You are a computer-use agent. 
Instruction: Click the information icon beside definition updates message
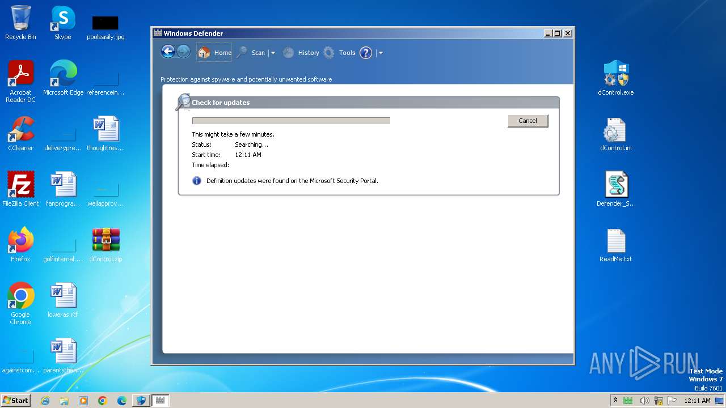(197, 181)
